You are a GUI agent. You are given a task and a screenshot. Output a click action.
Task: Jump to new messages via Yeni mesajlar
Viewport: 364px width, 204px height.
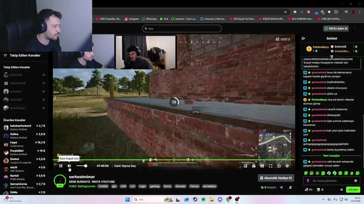[331, 156]
